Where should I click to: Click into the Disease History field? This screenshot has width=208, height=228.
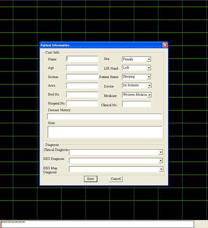point(105,117)
